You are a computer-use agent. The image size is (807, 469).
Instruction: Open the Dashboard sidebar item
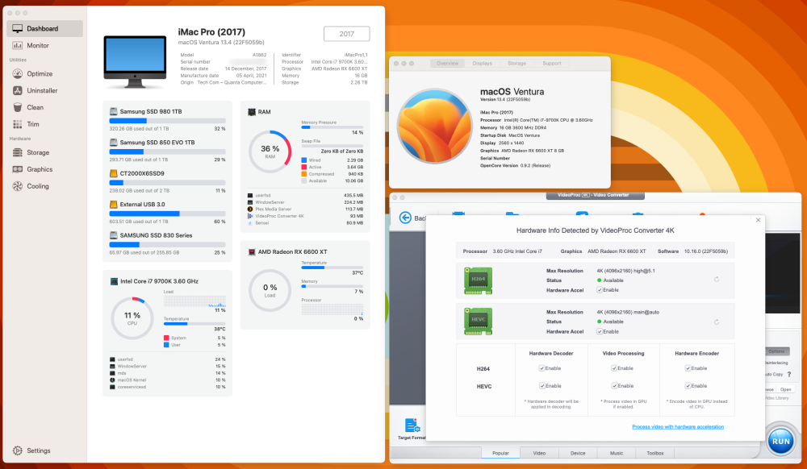(44, 29)
